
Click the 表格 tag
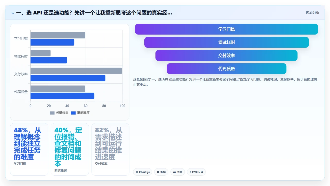pos(161,172)
